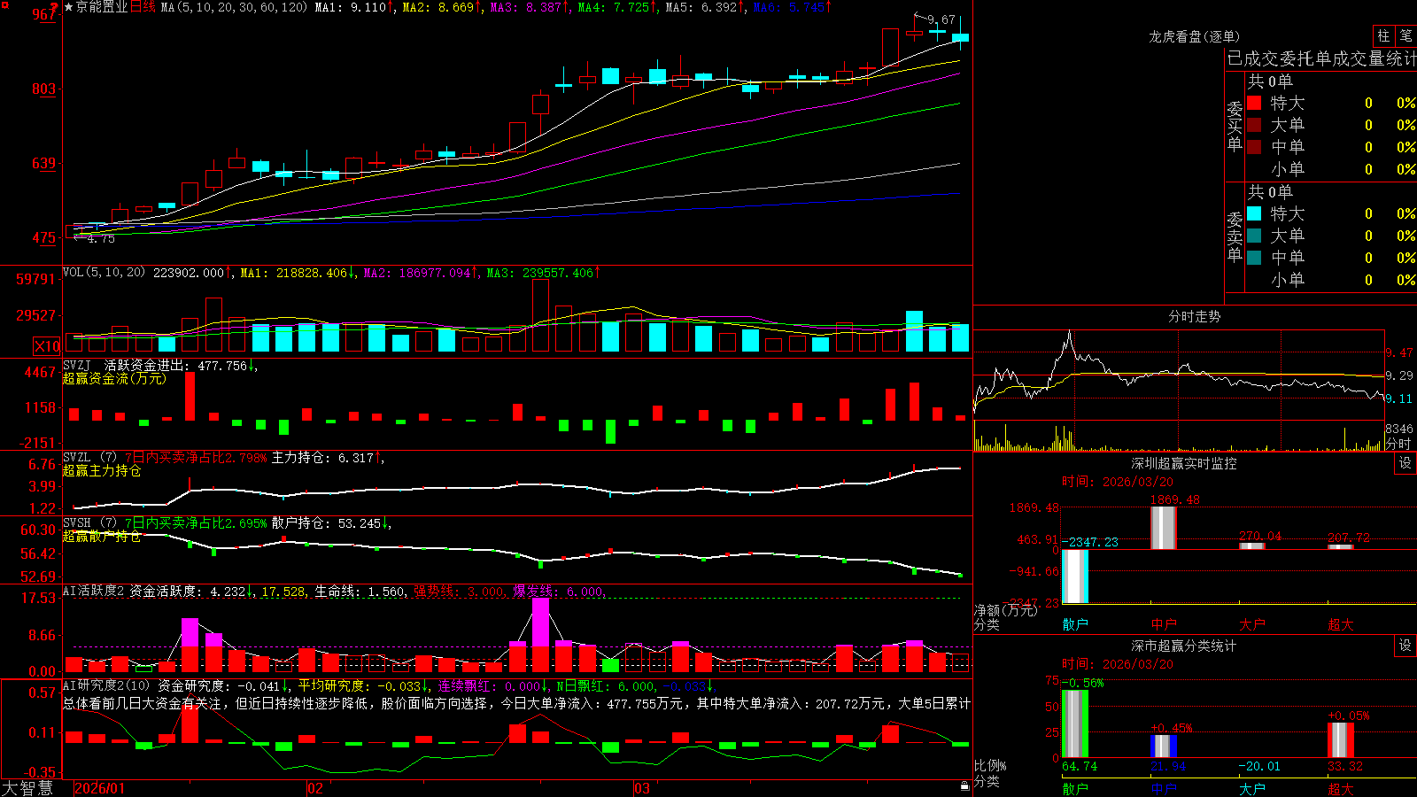1417x797 pixels.
Task: Click the 4.75 low price label on K-line
Action: click(101, 239)
